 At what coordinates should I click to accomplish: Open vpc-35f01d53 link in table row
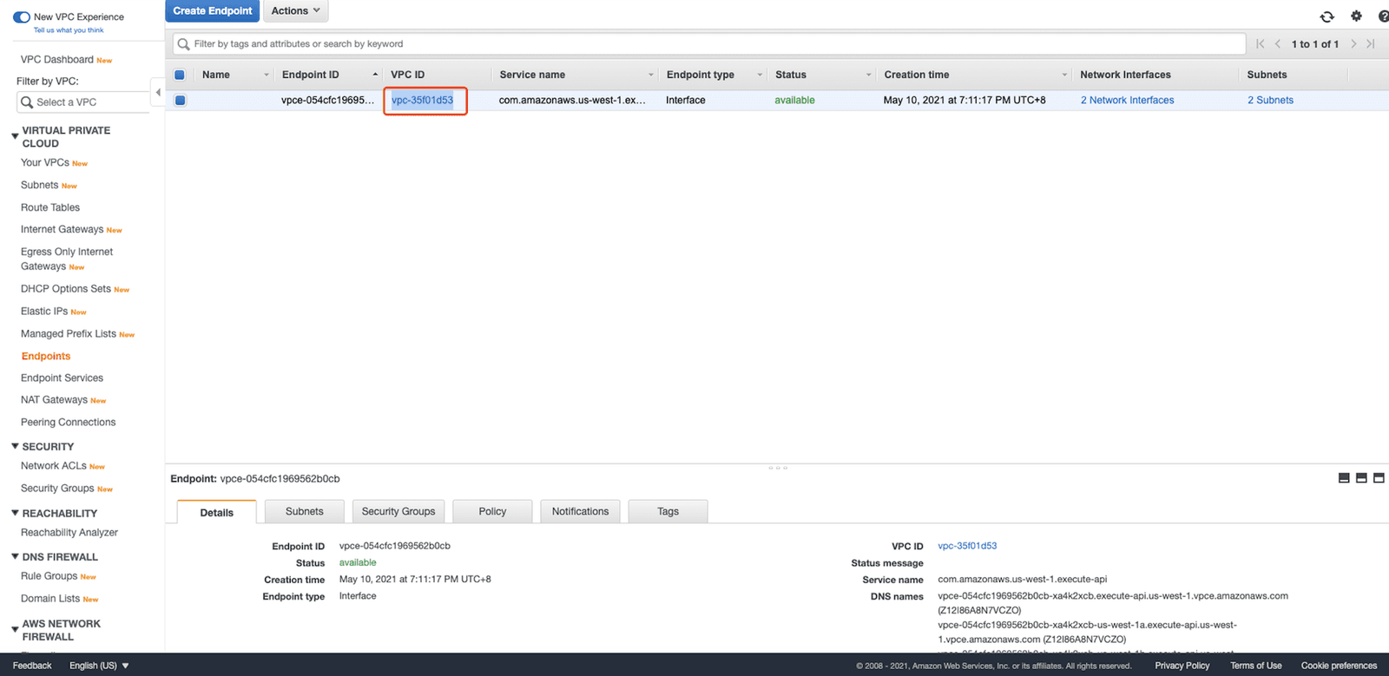[x=422, y=100]
